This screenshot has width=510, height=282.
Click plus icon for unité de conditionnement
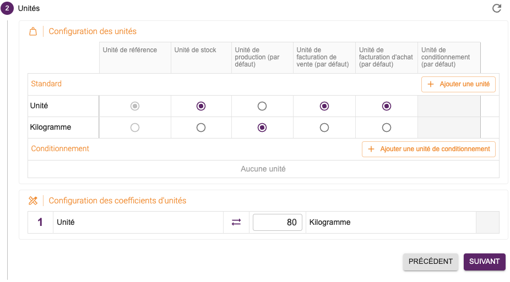click(371, 149)
